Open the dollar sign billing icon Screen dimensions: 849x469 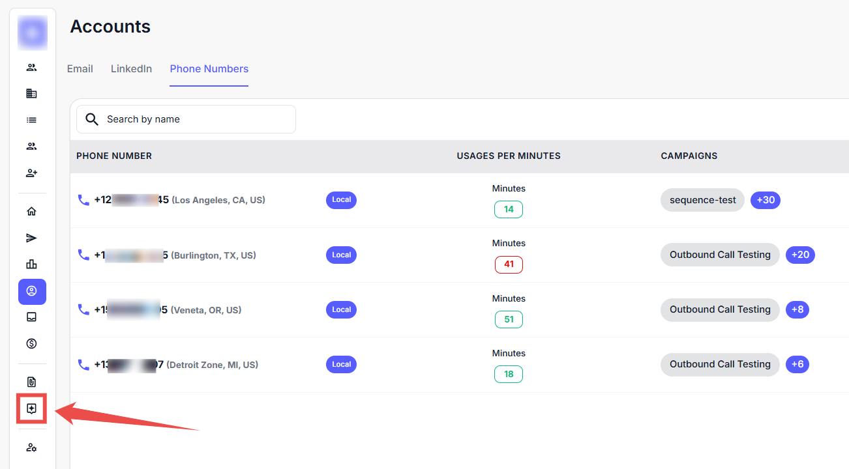(31, 343)
